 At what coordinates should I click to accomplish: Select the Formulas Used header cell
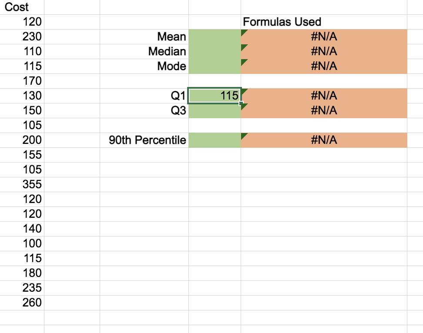pos(324,22)
